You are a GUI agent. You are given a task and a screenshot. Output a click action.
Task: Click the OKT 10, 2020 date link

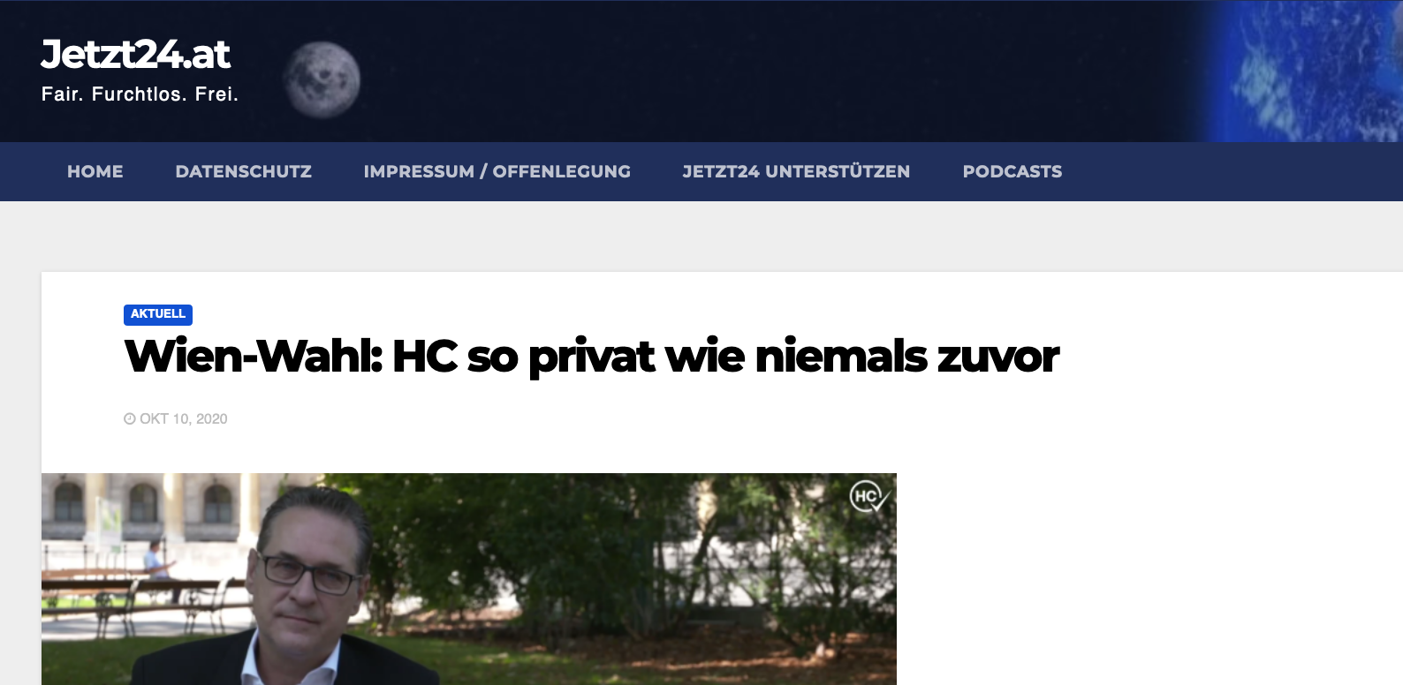click(184, 418)
